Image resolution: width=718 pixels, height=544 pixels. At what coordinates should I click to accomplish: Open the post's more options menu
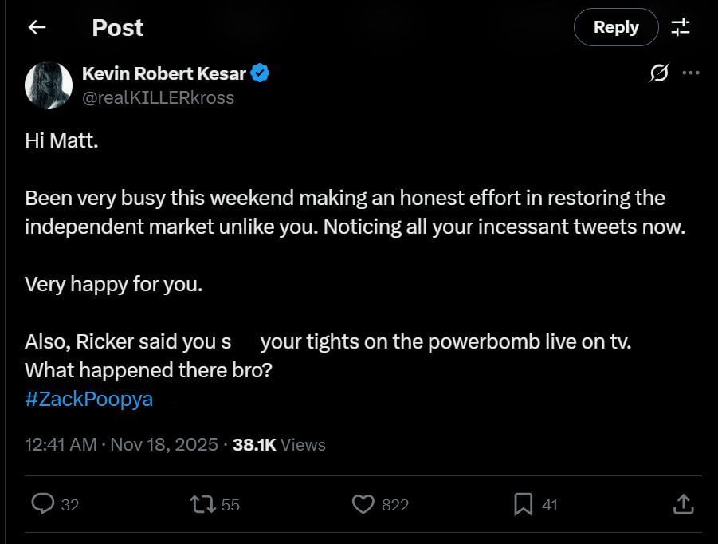pos(692,73)
